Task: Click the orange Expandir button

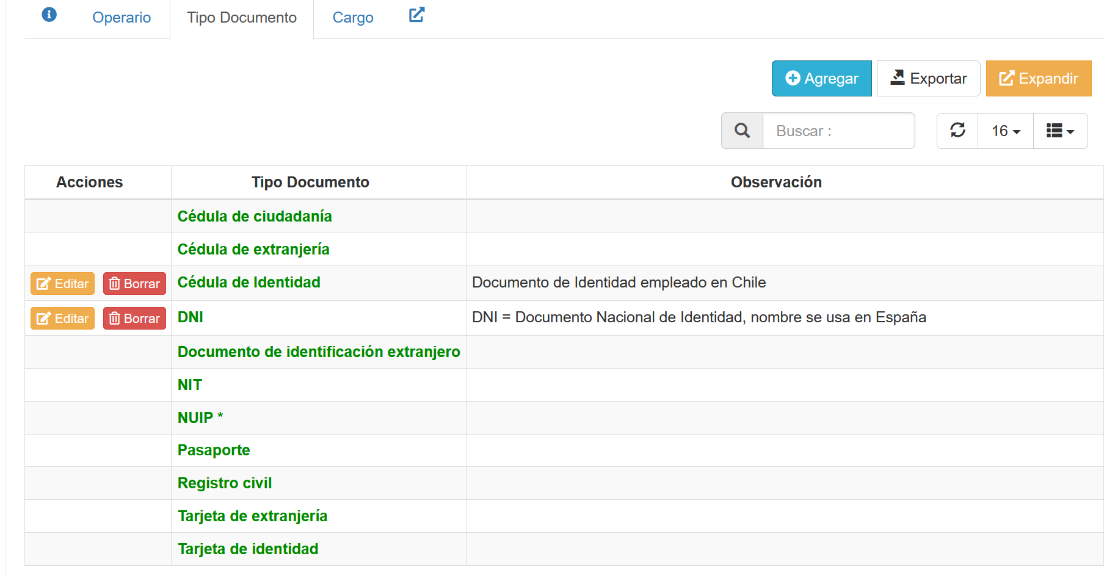Action: click(1038, 79)
